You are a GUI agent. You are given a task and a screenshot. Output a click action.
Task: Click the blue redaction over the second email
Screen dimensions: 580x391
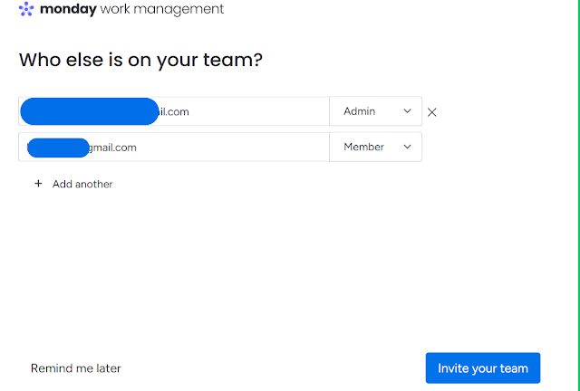pos(58,148)
